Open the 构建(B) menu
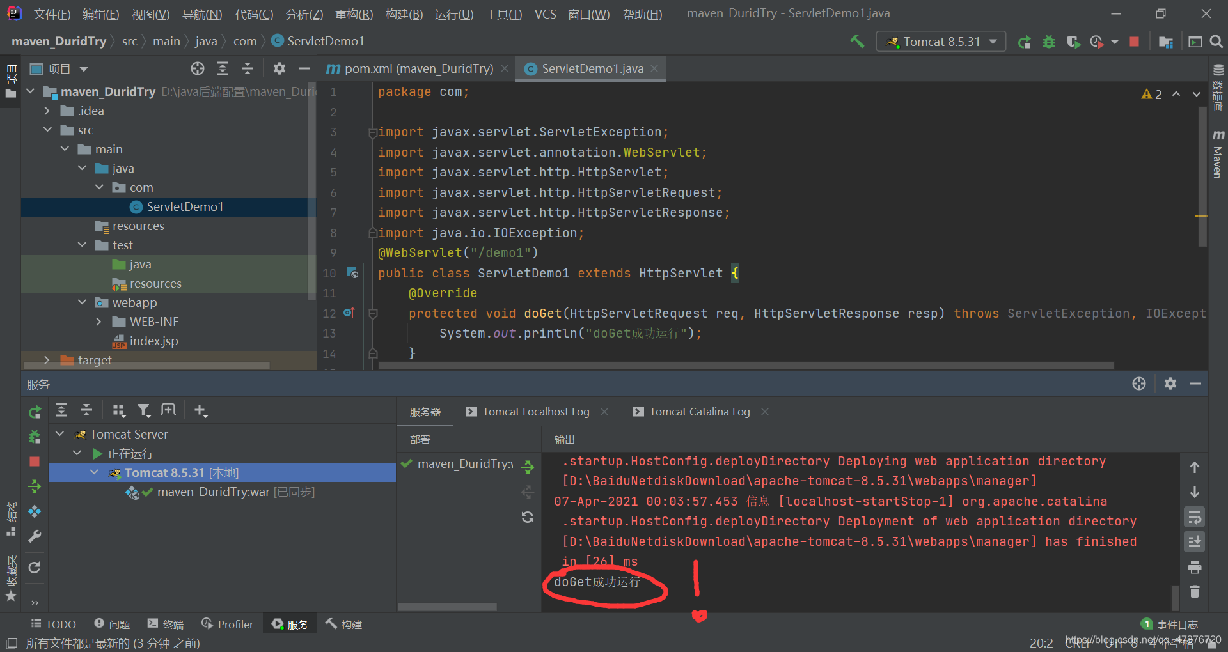The width and height of the screenshot is (1228, 652). pyautogui.click(x=404, y=14)
